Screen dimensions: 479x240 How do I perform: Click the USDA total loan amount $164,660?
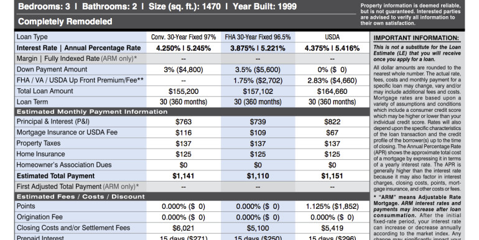coord(332,91)
